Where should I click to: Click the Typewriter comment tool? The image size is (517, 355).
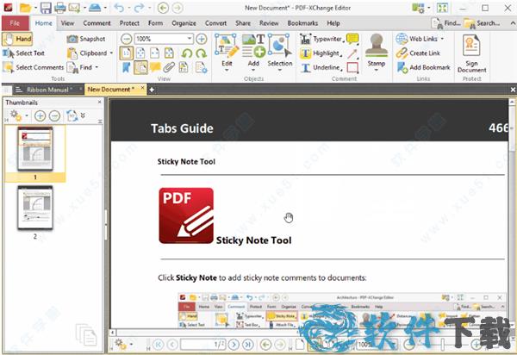point(320,39)
